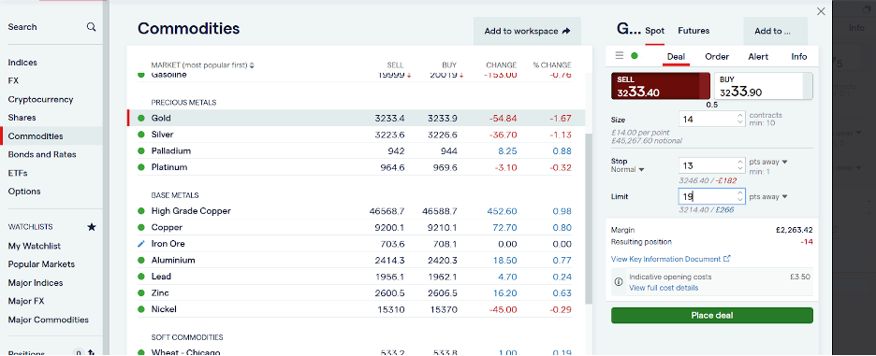Open the Limit pts away dropdown
876x356 pixels.
tap(768, 196)
